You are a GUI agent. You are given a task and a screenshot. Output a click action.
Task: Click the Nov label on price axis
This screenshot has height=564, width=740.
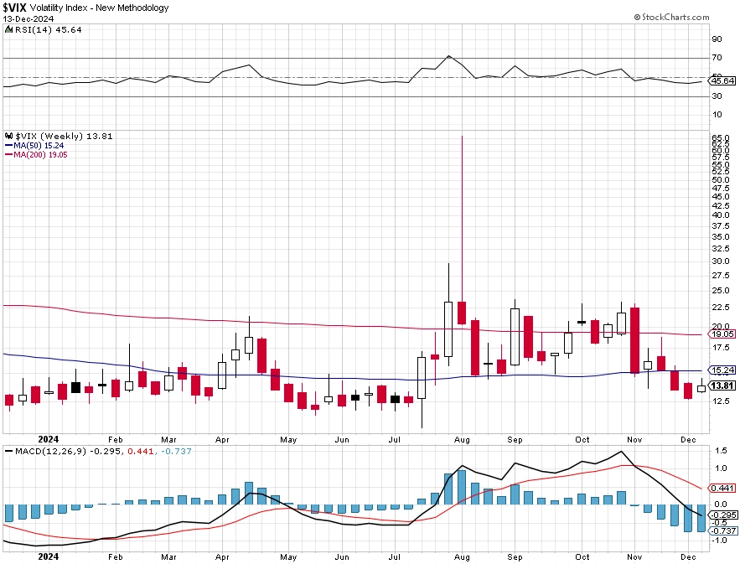point(634,439)
